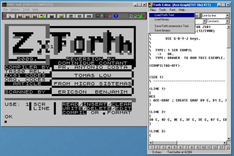
Task: Pause the emulator with the pause icon
Action: point(130,16)
